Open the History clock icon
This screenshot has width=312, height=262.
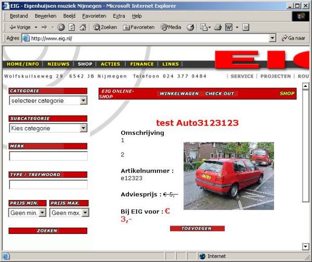click(x=190, y=27)
